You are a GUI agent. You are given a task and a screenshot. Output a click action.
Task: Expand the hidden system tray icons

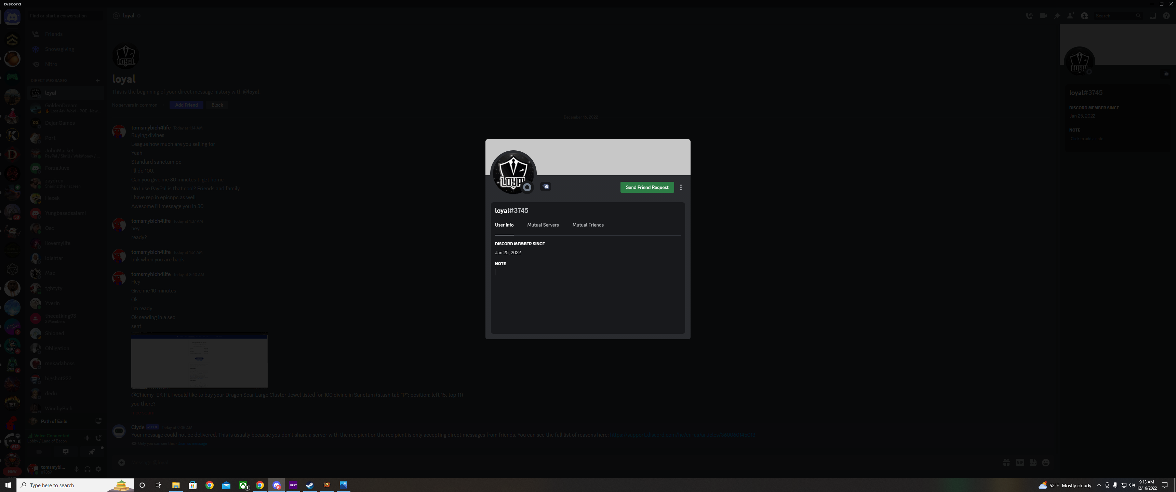pyautogui.click(x=1099, y=485)
